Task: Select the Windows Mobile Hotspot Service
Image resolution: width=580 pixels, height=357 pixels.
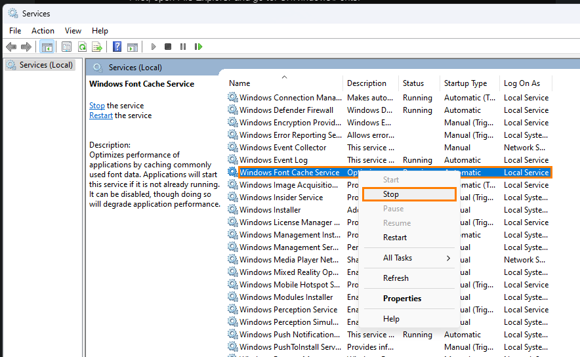Action: (x=289, y=285)
